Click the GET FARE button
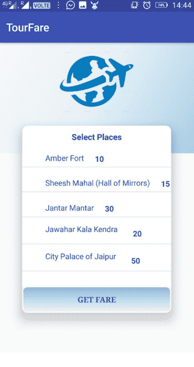194x367 pixels. (x=96, y=300)
